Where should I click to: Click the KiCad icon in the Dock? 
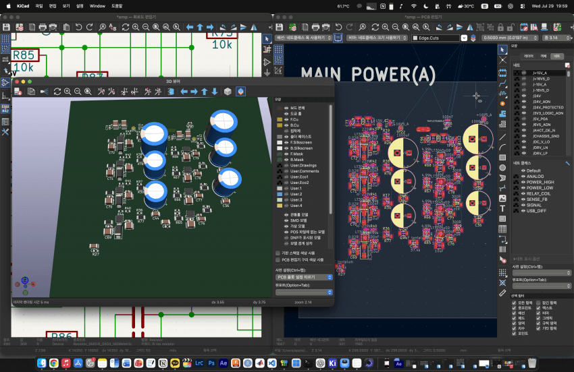[x=332, y=363]
